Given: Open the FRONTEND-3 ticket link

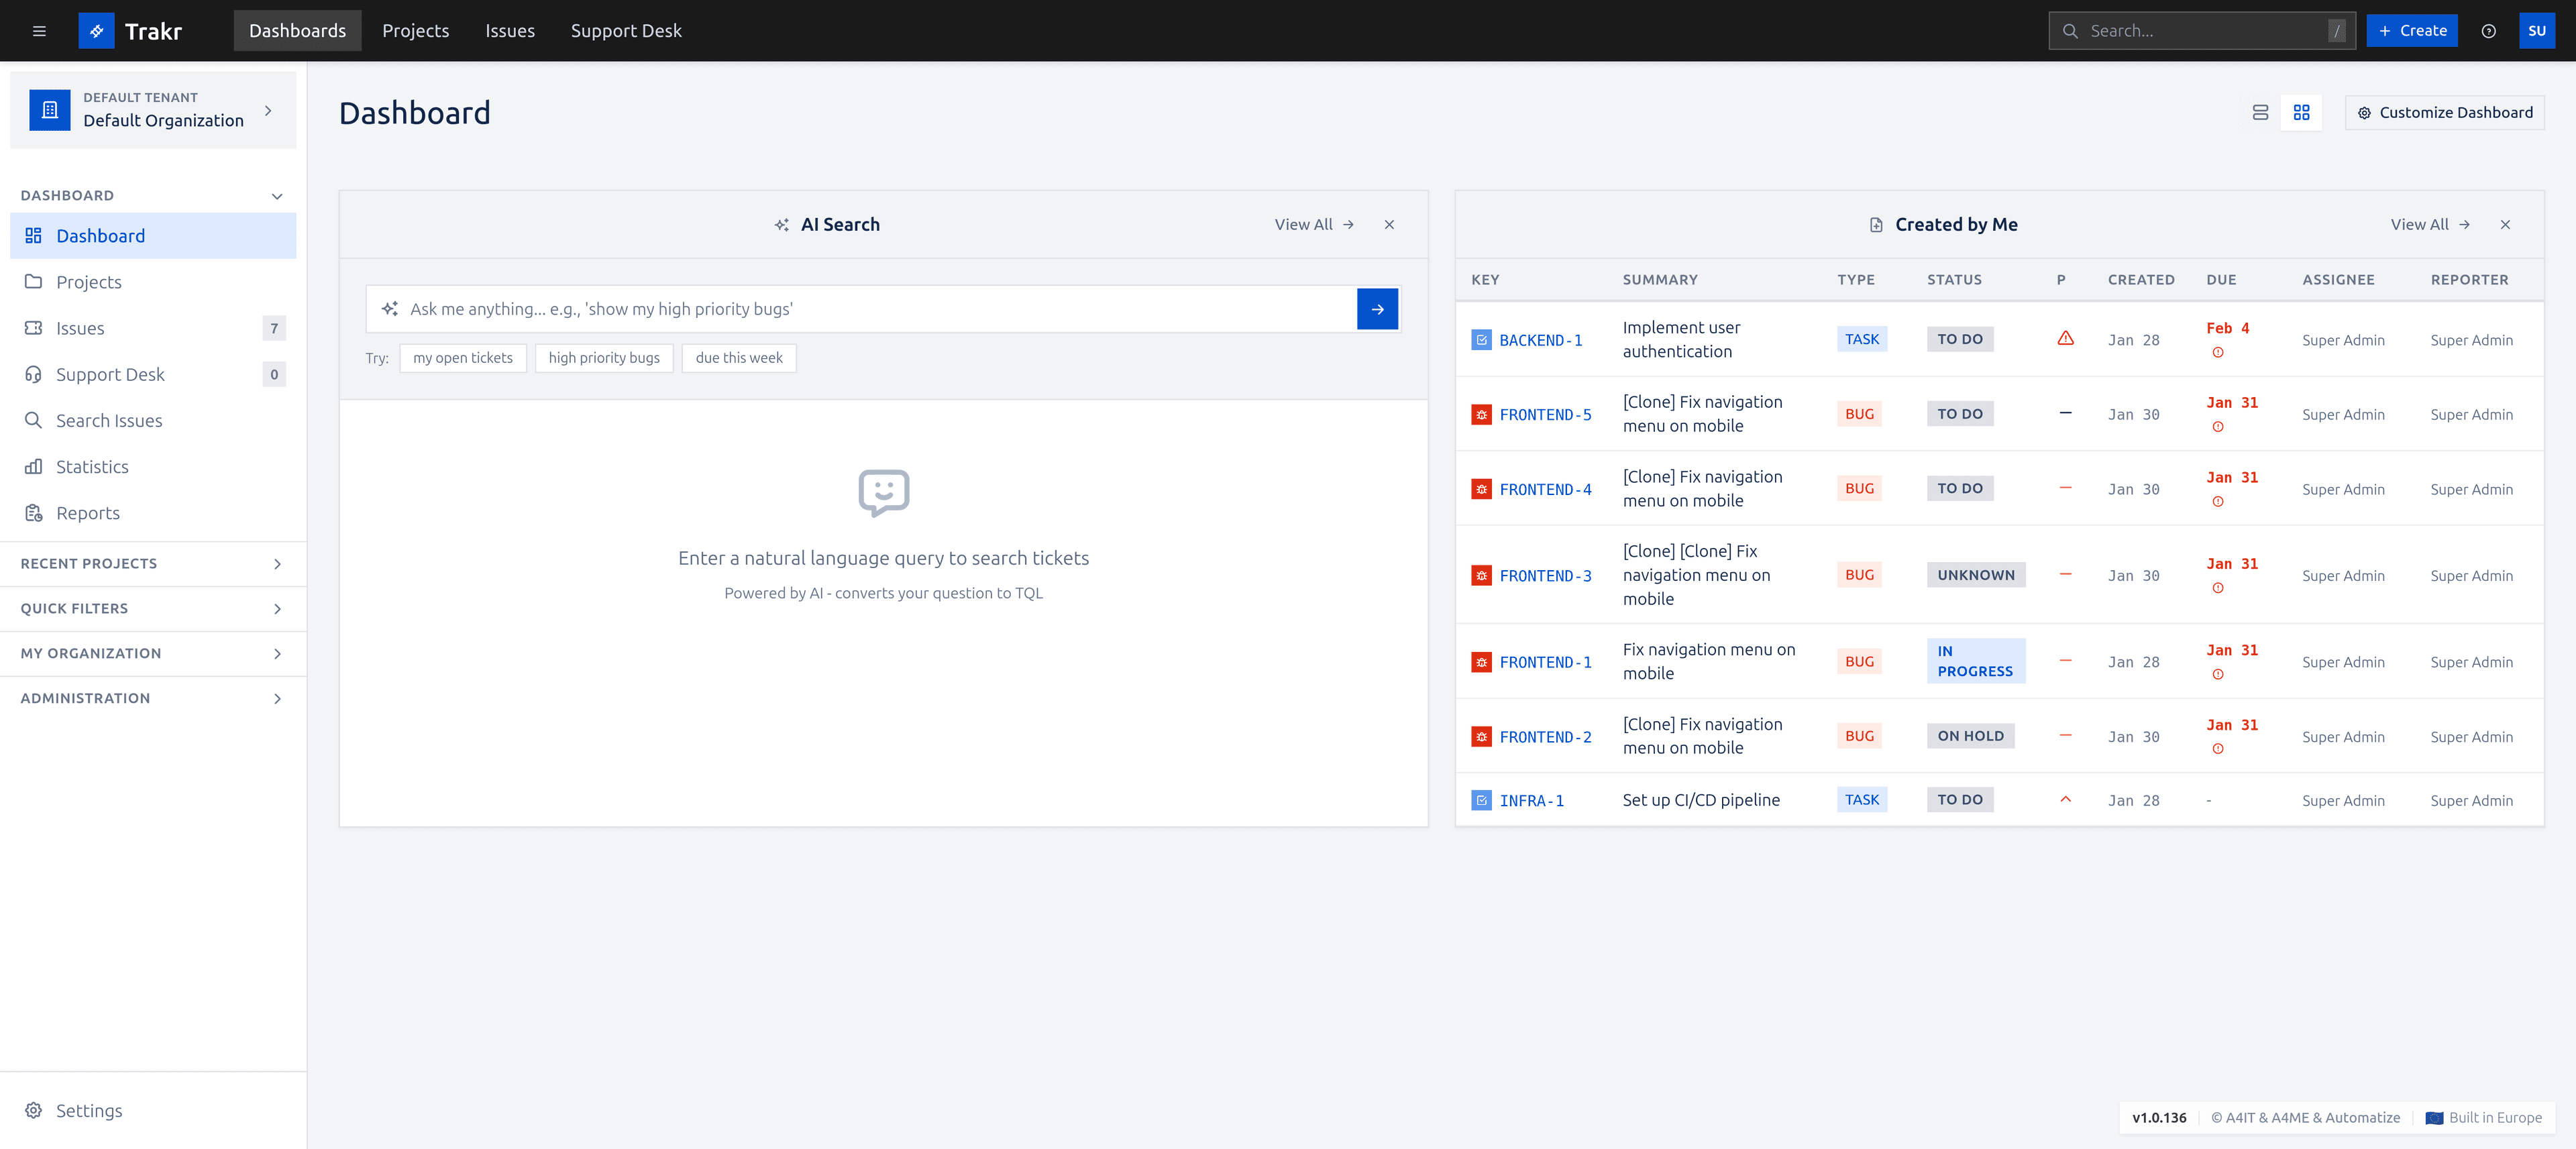Looking at the screenshot, I should click(x=1546, y=575).
